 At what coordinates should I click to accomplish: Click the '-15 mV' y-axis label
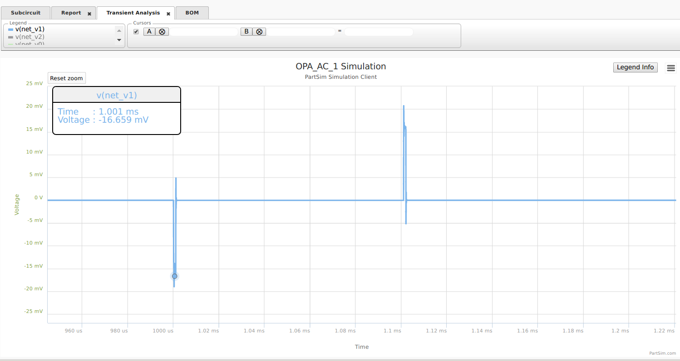tap(34, 266)
